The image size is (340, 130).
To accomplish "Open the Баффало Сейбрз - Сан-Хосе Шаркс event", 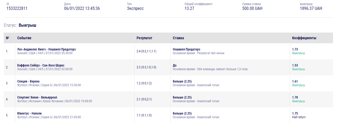I will [x=41, y=65].
